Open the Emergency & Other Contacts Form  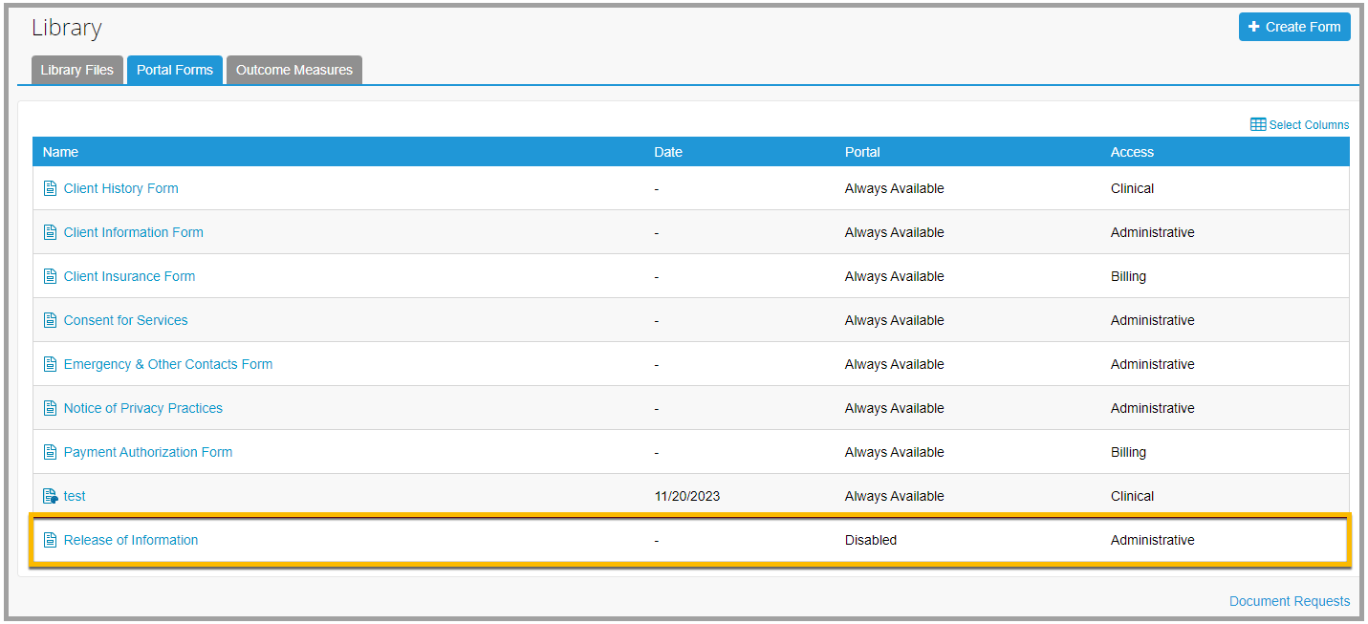(x=167, y=364)
